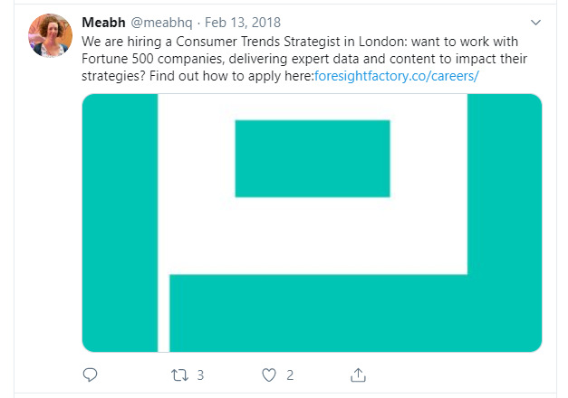Follow the foresightfactory.co/careers/ link
This screenshot has width=568, height=398.
click(395, 76)
